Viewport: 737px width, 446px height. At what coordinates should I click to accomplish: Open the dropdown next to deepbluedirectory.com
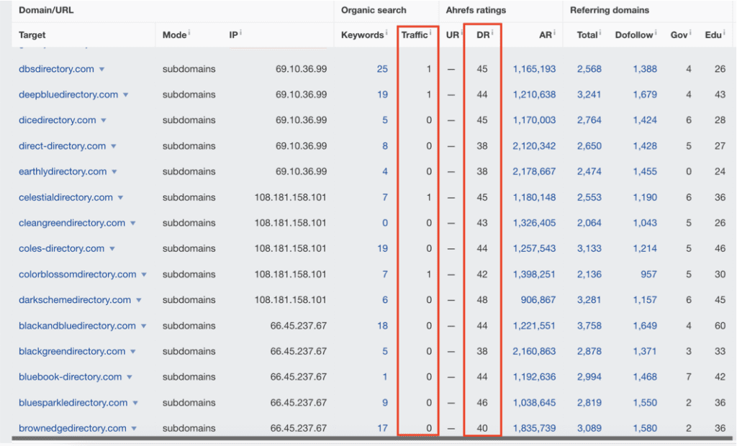[x=125, y=95]
